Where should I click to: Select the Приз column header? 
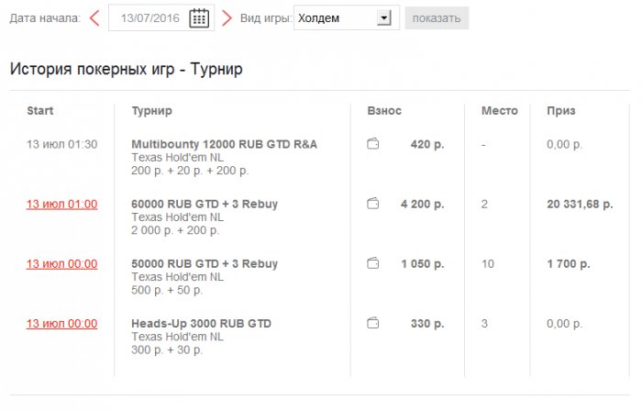point(561,111)
